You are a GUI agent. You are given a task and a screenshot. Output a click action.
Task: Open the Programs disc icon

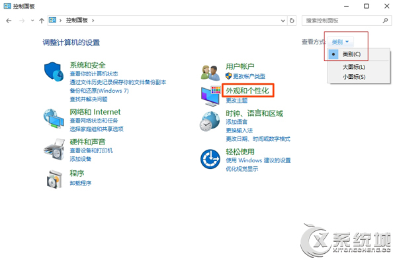(x=55, y=180)
